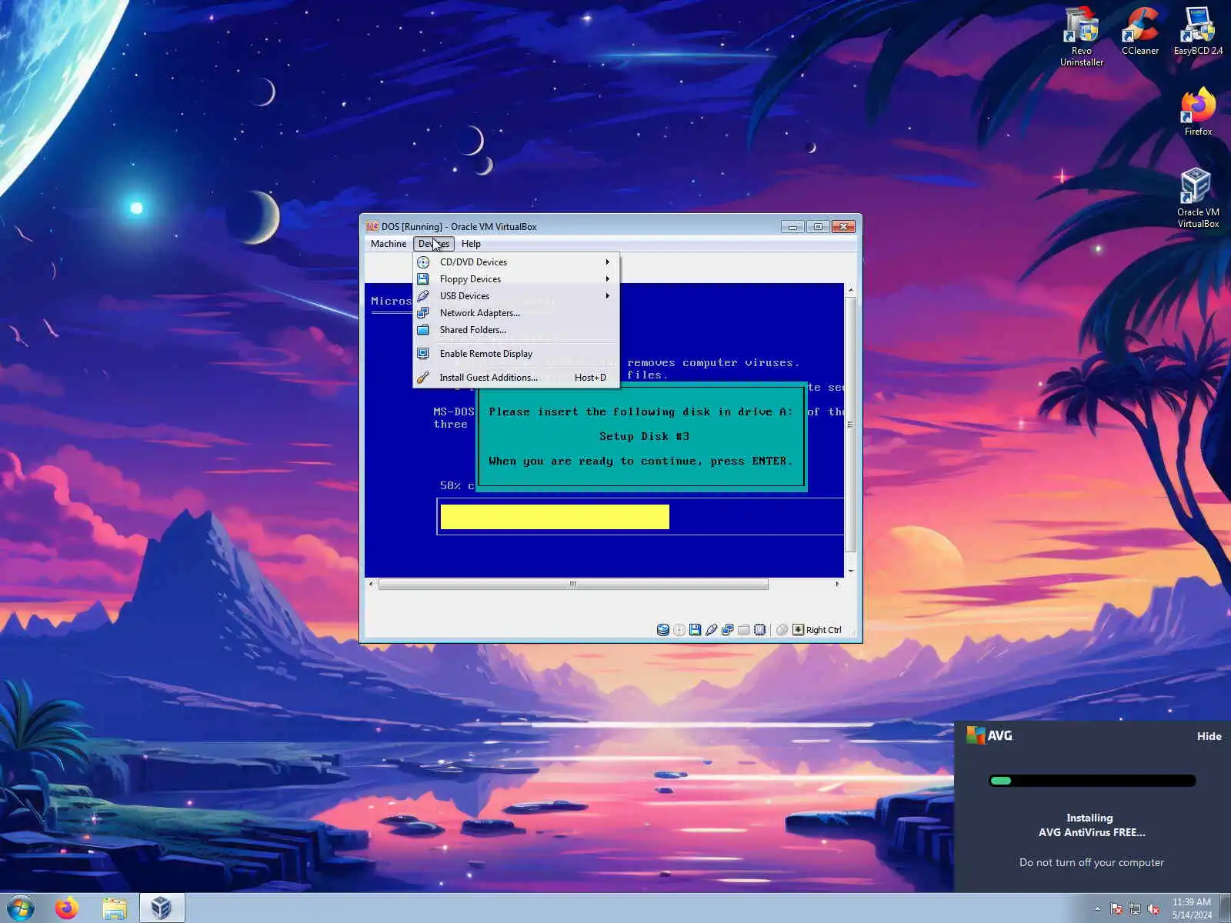Click the floppy disk indicator in status bar

696,630
